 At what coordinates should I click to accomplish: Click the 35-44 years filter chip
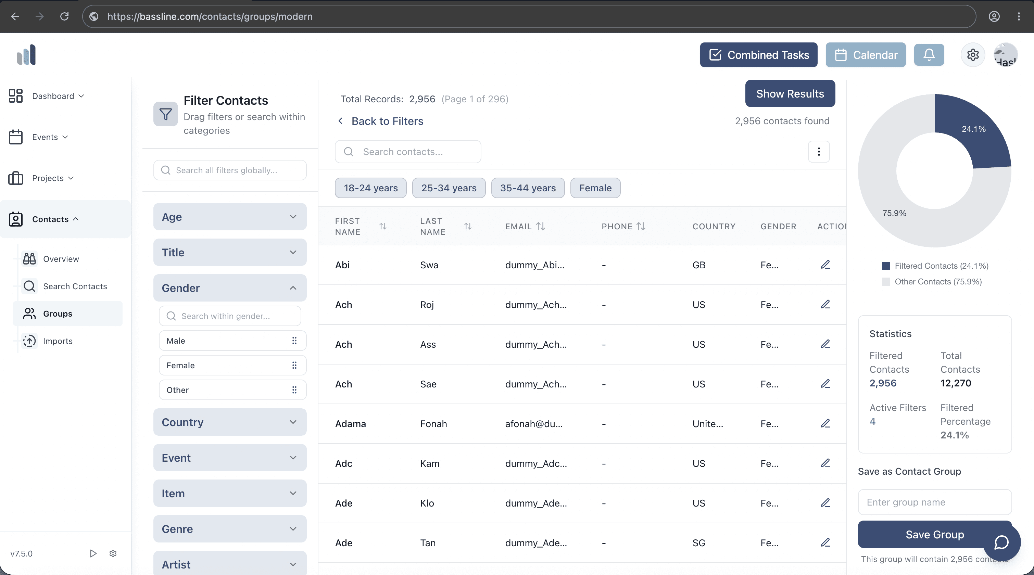pos(528,188)
